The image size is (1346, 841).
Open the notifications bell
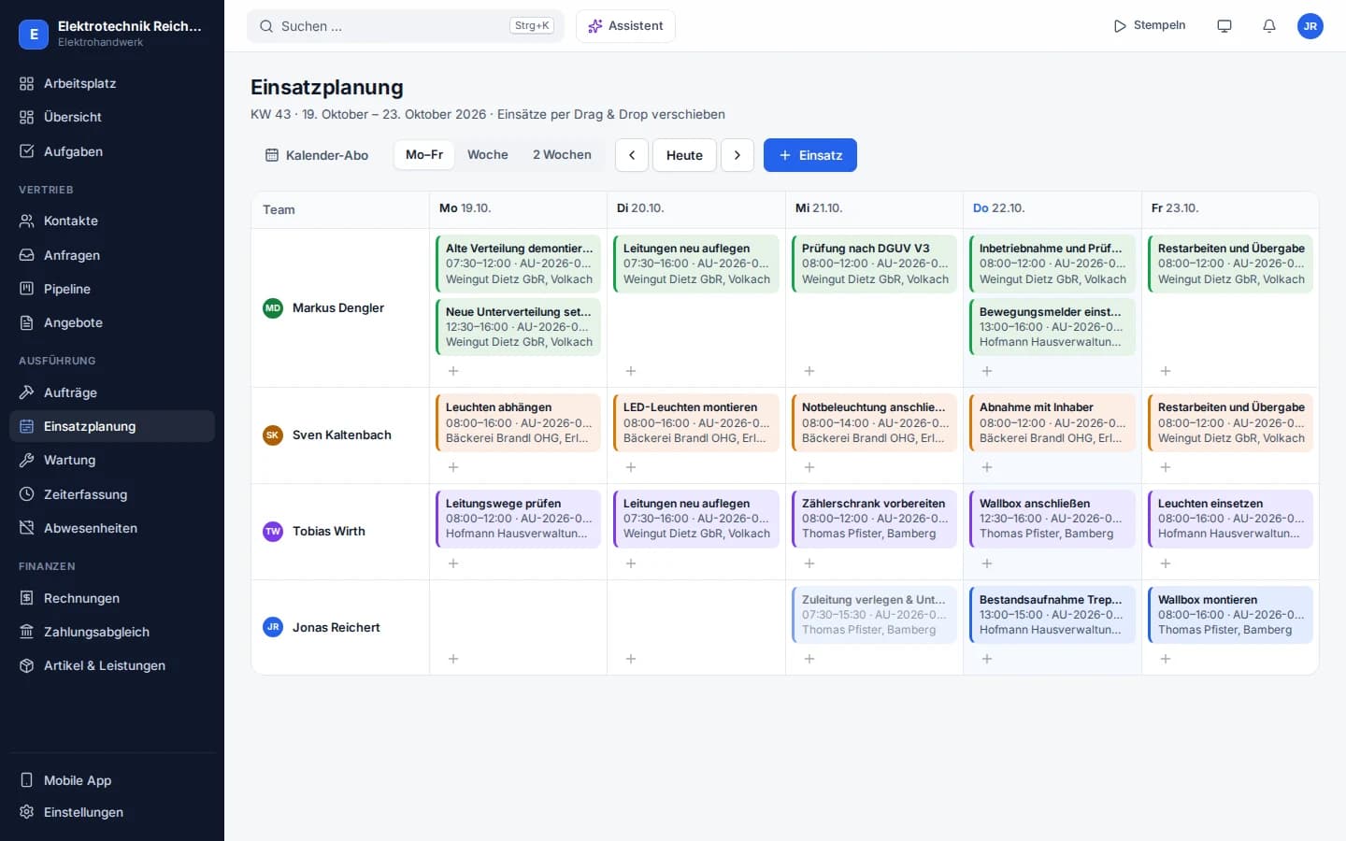point(1268,26)
